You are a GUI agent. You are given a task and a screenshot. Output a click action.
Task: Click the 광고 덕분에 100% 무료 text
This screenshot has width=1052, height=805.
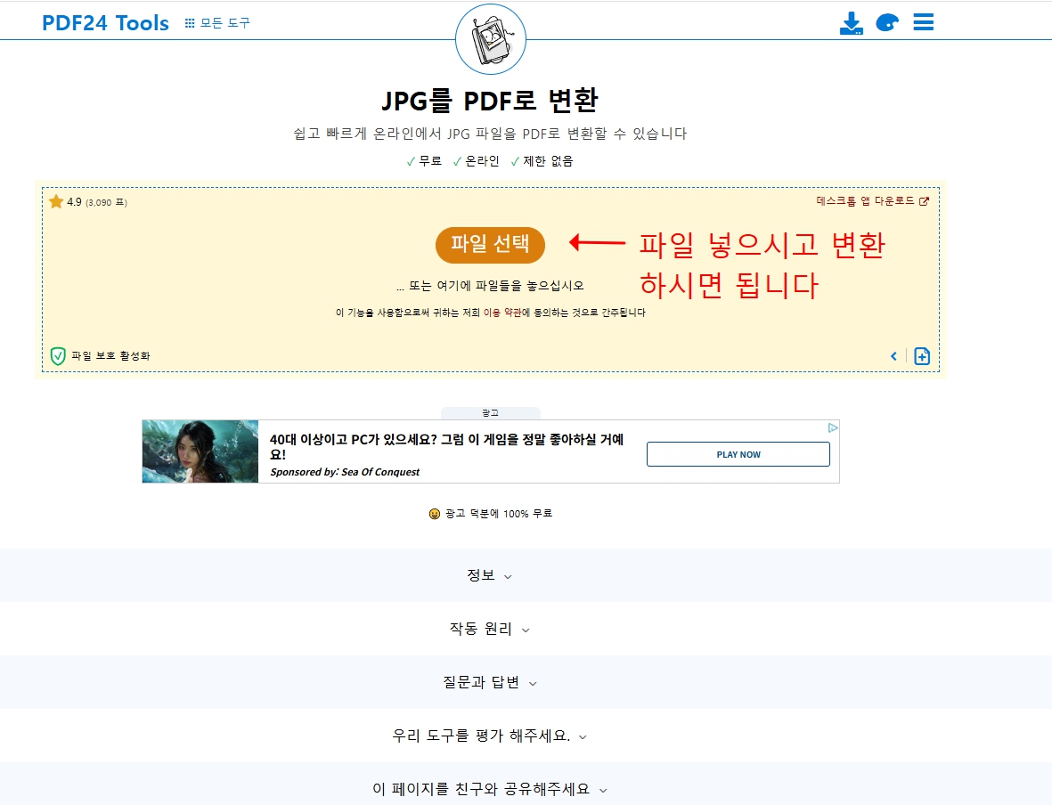(499, 514)
